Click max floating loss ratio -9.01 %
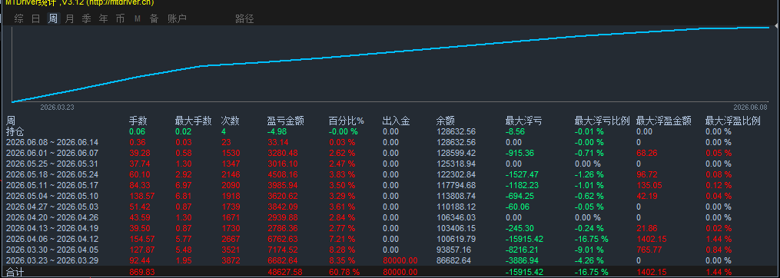The height and width of the screenshot is (278, 780). (x=589, y=250)
